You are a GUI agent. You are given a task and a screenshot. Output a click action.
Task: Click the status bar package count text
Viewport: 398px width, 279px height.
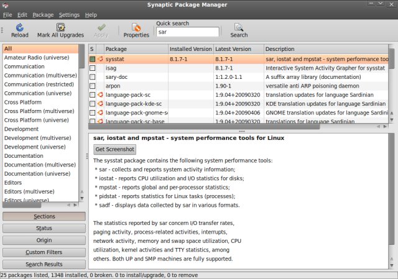[99, 275]
